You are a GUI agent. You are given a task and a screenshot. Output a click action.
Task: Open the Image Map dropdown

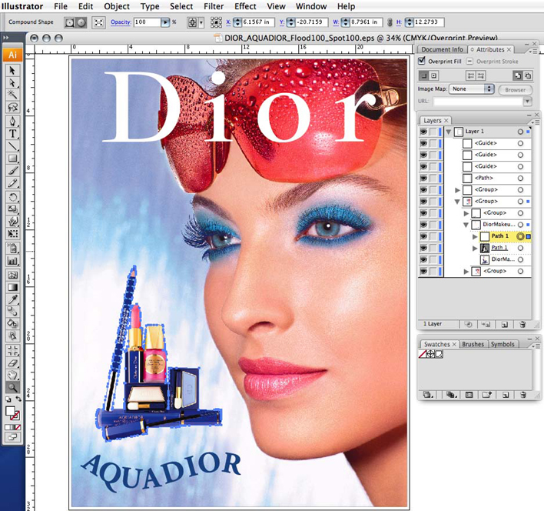[x=472, y=89]
